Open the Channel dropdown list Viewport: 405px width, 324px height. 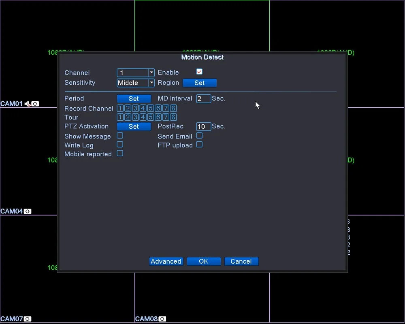(x=136, y=72)
